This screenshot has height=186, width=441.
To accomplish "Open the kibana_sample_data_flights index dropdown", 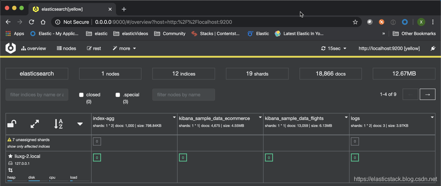I will coord(346,117).
